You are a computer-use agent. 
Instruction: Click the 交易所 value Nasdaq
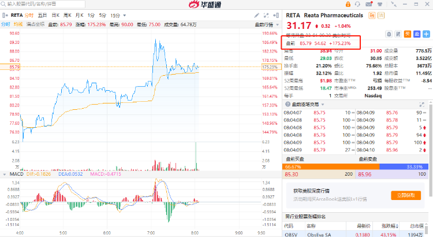373,96
